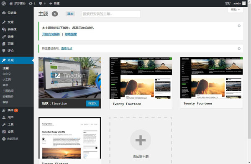Image resolution: width=251 pixels, height=164 pixels.
Task: Open Dashboard from the sidebar gauge icon
Action: tap(4, 13)
